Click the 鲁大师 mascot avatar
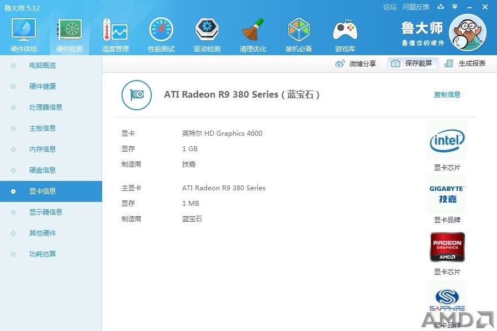This screenshot has height=331, width=497. click(468, 33)
